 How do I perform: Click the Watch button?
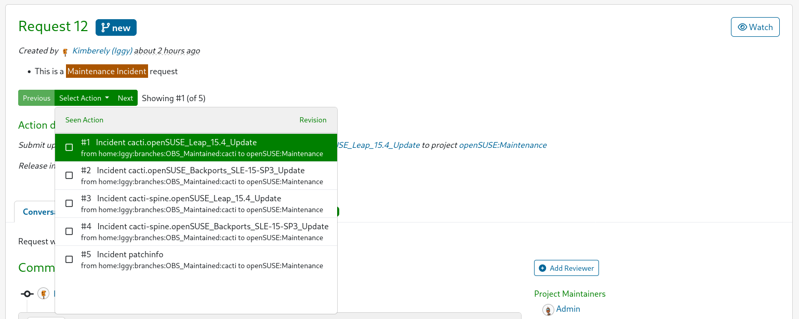[x=755, y=26]
